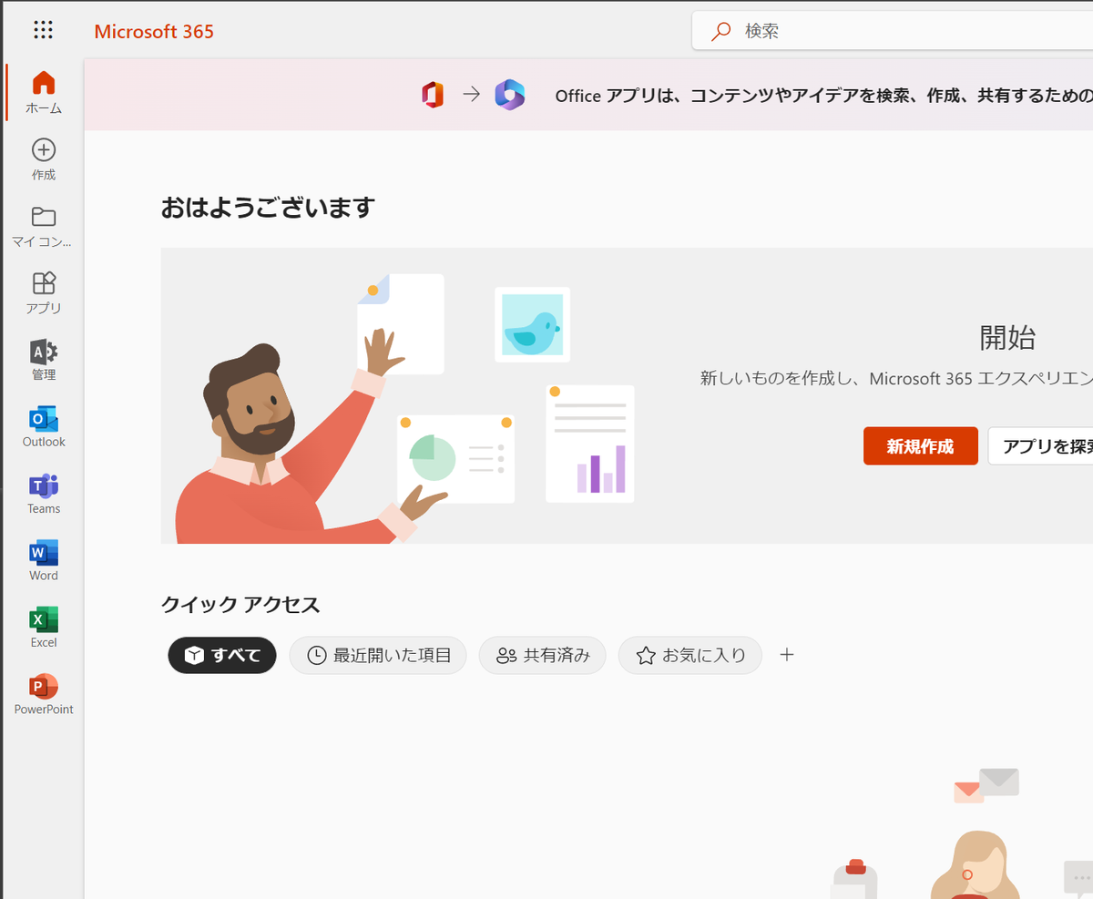Launch Excel from sidebar

click(x=44, y=628)
